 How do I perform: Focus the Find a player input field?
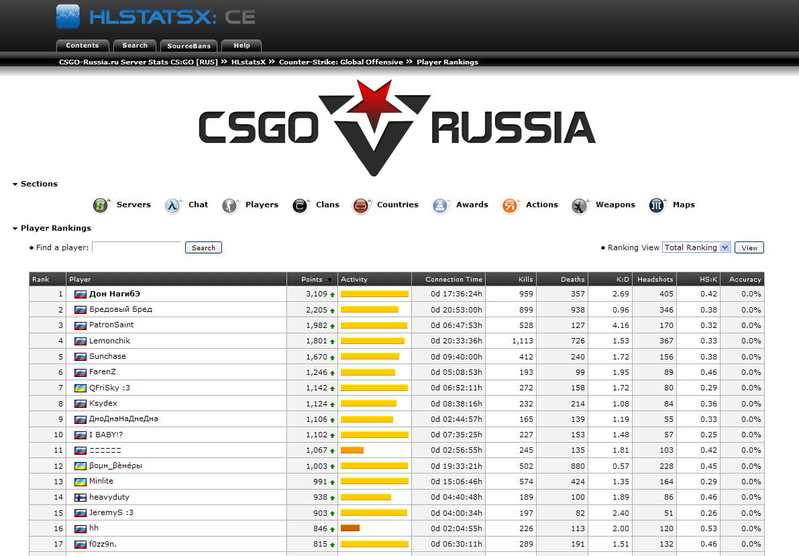(x=137, y=247)
